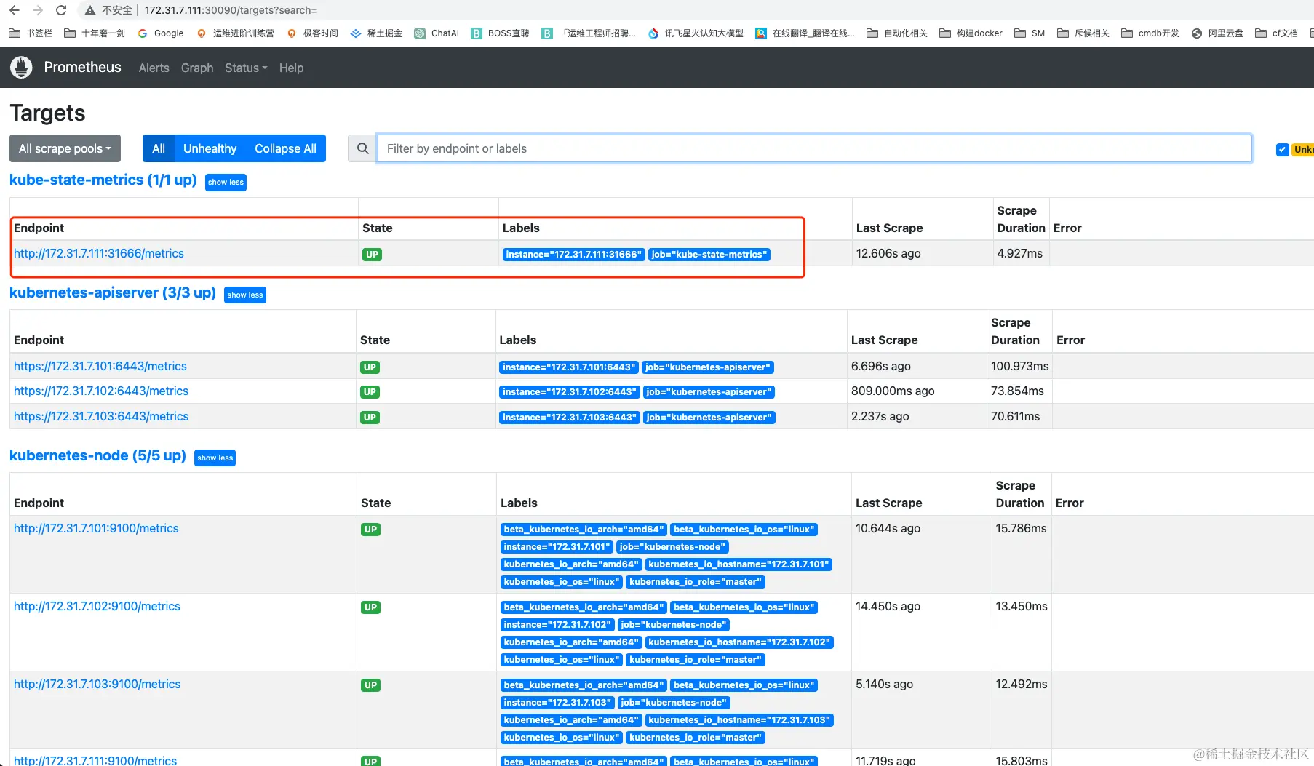Screen dimensions: 1314x766
Task: Open endpoint http://172.31.7.101:9100/metrics
Action: pyautogui.click(x=96, y=528)
